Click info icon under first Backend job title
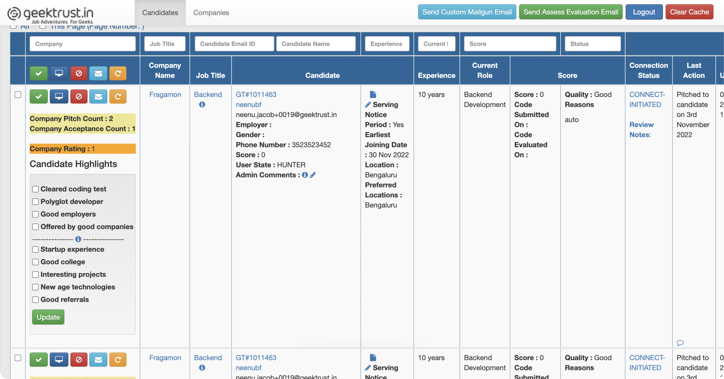 [202, 105]
